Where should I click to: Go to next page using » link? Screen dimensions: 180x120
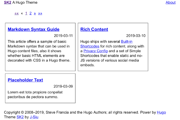[35, 13]
